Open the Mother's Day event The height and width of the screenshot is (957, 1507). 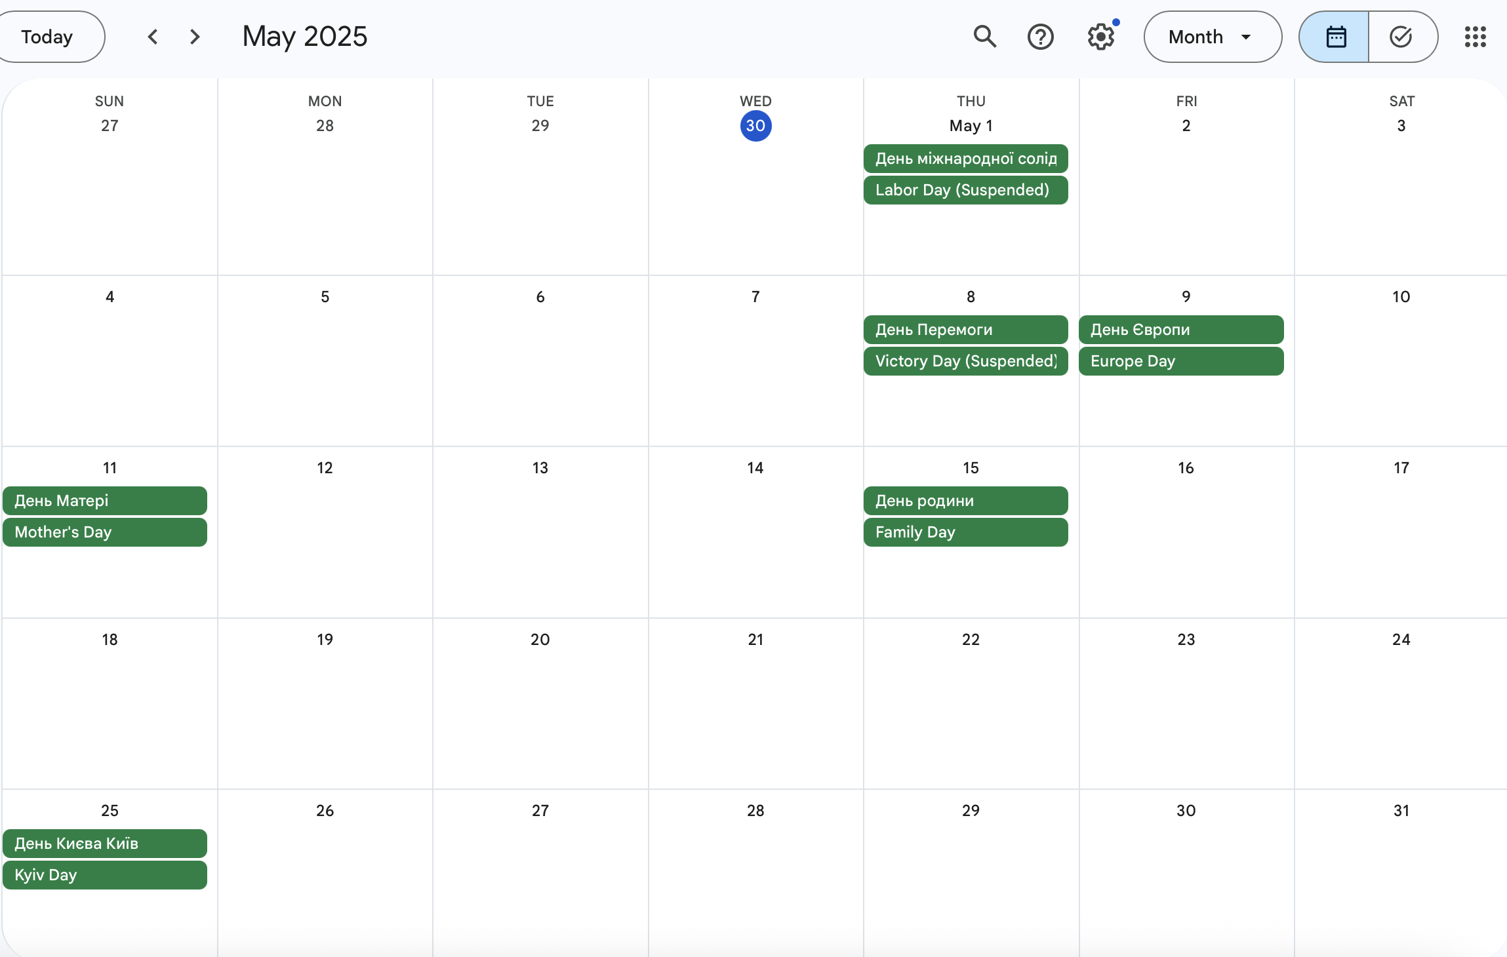pos(105,532)
